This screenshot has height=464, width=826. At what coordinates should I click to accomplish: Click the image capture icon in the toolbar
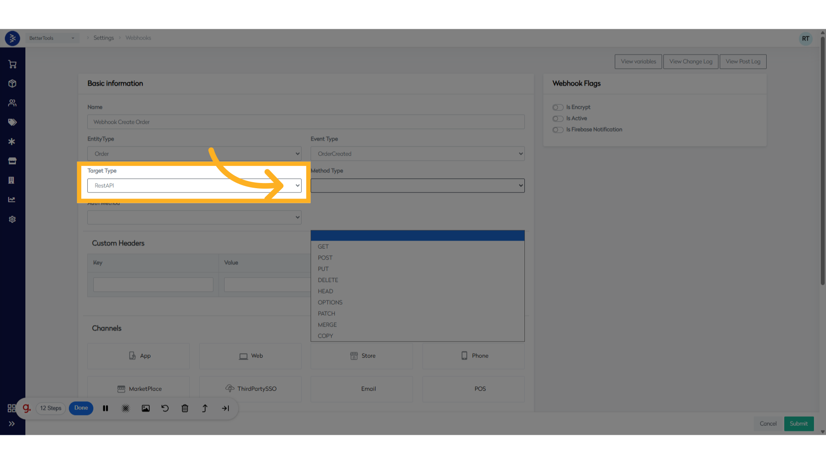146,408
